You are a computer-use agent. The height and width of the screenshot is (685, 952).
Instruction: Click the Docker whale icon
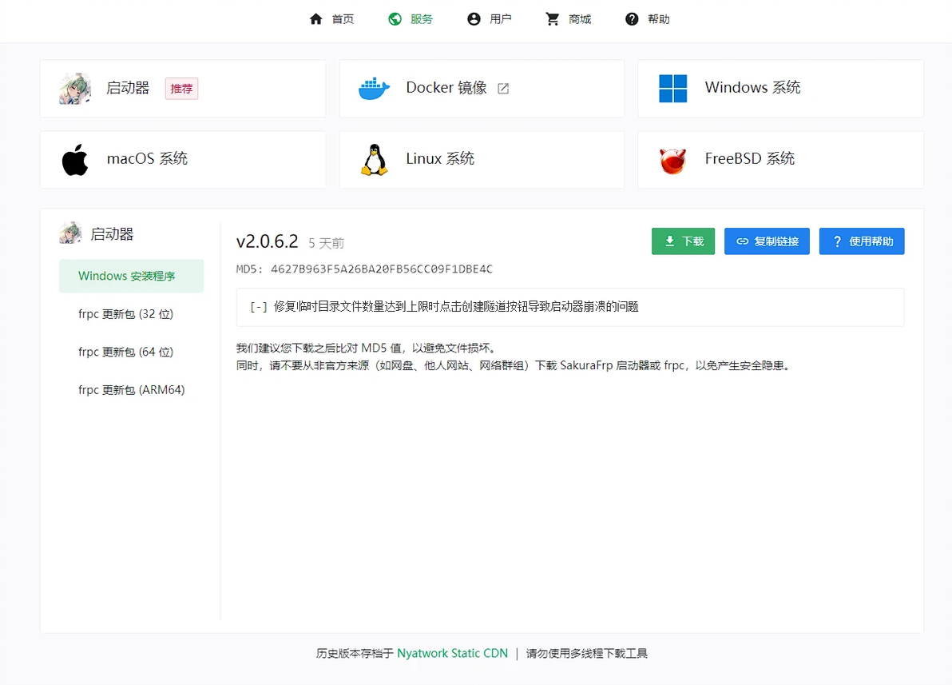(x=374, y=89)
